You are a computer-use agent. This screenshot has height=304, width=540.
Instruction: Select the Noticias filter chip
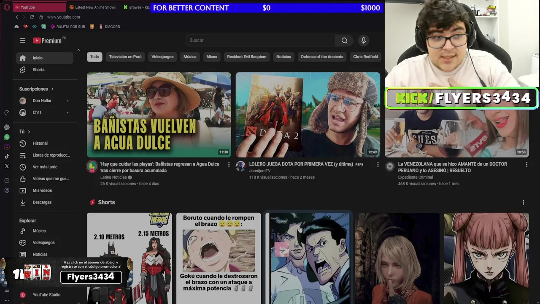(283, 57)
